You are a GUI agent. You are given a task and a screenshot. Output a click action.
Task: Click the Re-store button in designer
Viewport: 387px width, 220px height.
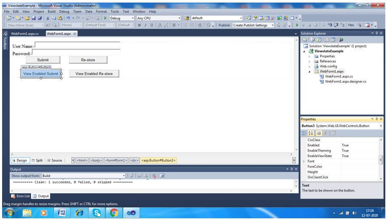(x=88, y=60)
